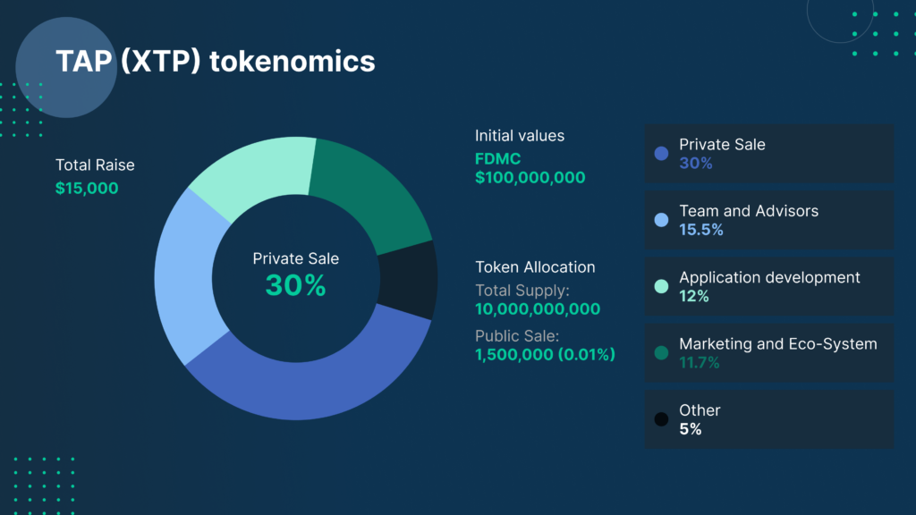Click the Marketing and Eco-System legend dot

click(661, 353)
